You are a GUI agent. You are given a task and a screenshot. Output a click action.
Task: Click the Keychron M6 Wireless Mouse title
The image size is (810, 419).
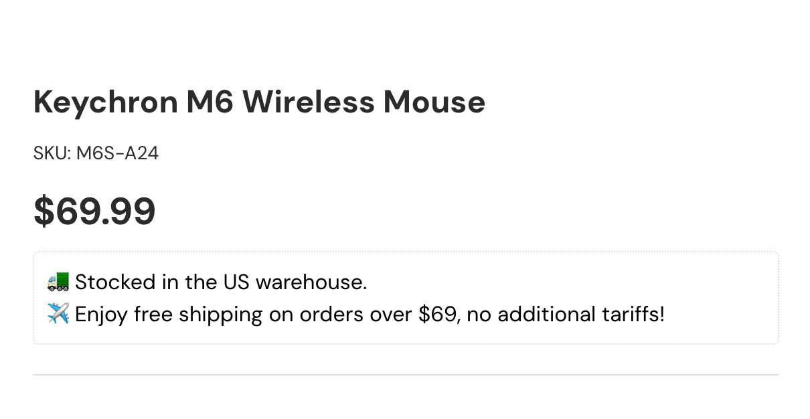click(x=259, y=102)
